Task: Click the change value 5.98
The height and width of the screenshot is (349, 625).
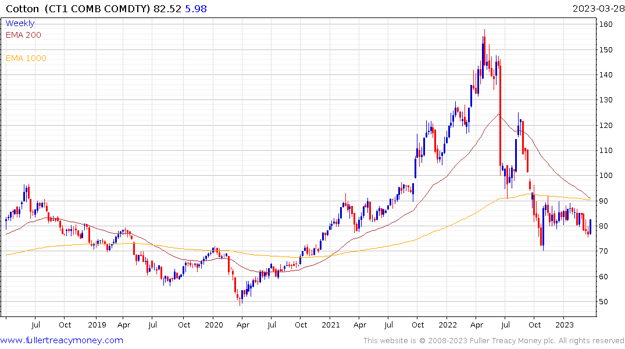Action: [196, 9]
